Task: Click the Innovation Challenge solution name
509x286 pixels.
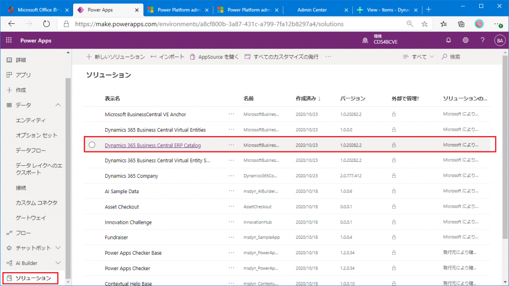Action: click(128, 222)
